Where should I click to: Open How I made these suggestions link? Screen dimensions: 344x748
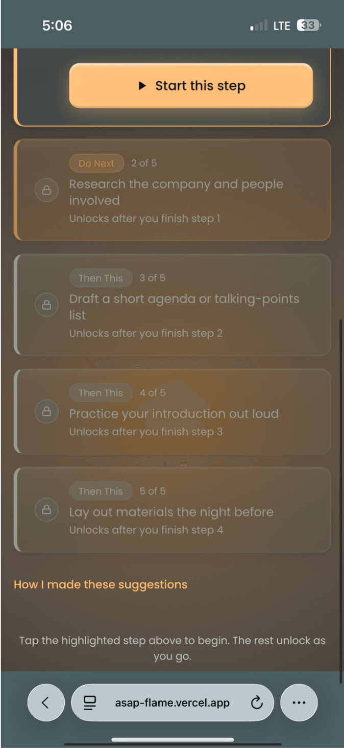[x=101, y=585]
